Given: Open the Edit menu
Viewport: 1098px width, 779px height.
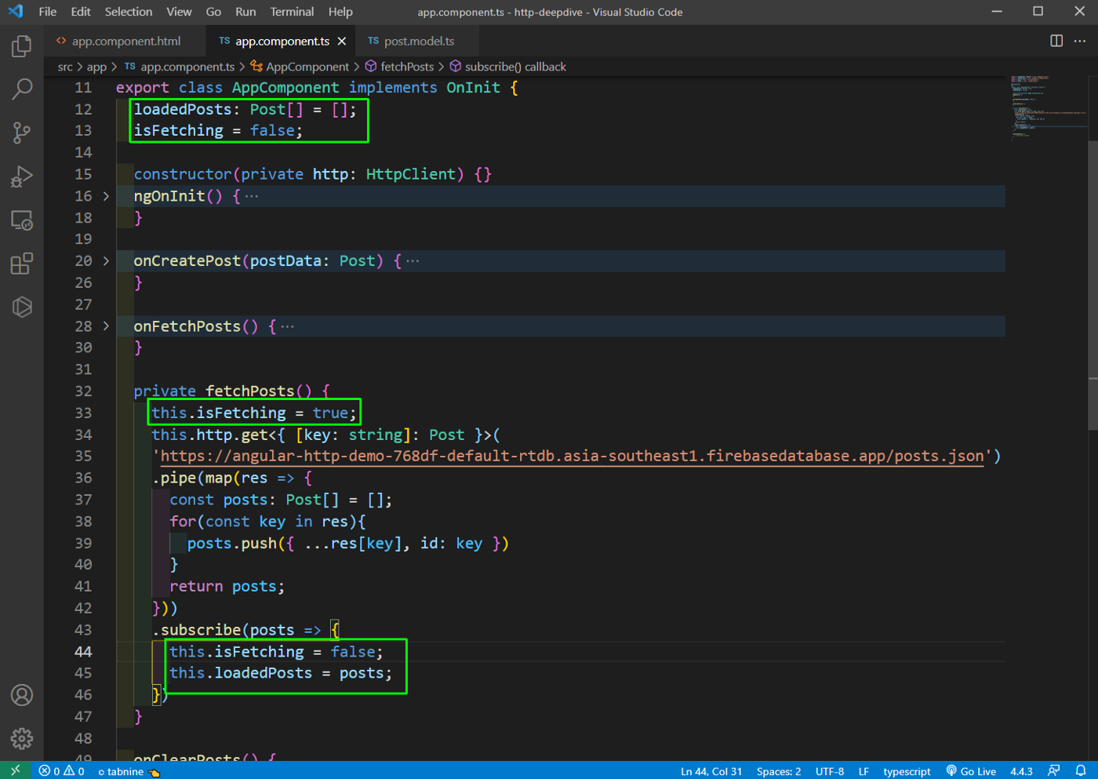Looking at the screenshot, I should [81, 12].
